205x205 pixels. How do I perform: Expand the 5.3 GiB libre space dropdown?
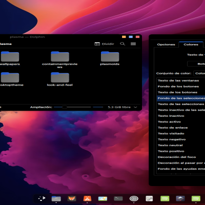[135, 107]
